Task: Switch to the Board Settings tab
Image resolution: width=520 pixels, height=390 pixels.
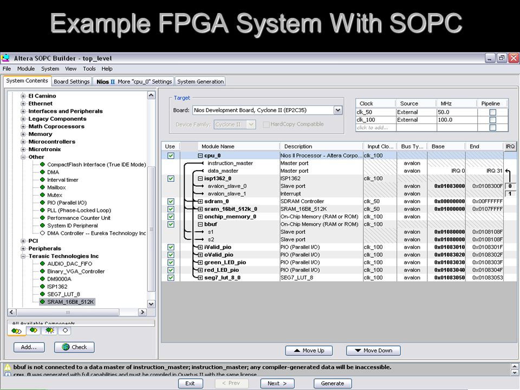Action: click(x=71, y=81)
